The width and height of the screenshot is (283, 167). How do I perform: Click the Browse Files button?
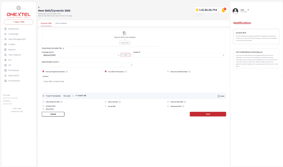coord(125,43)
